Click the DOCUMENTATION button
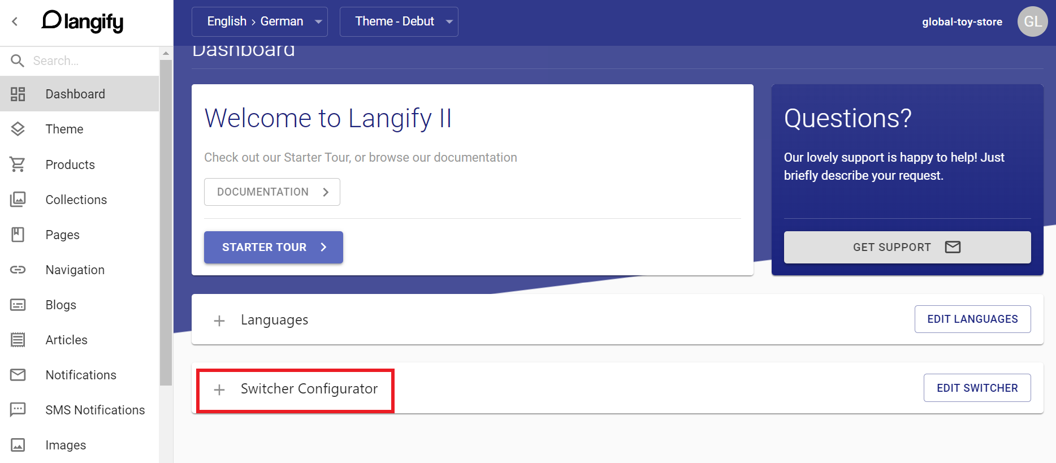 [x=272, y=192]
